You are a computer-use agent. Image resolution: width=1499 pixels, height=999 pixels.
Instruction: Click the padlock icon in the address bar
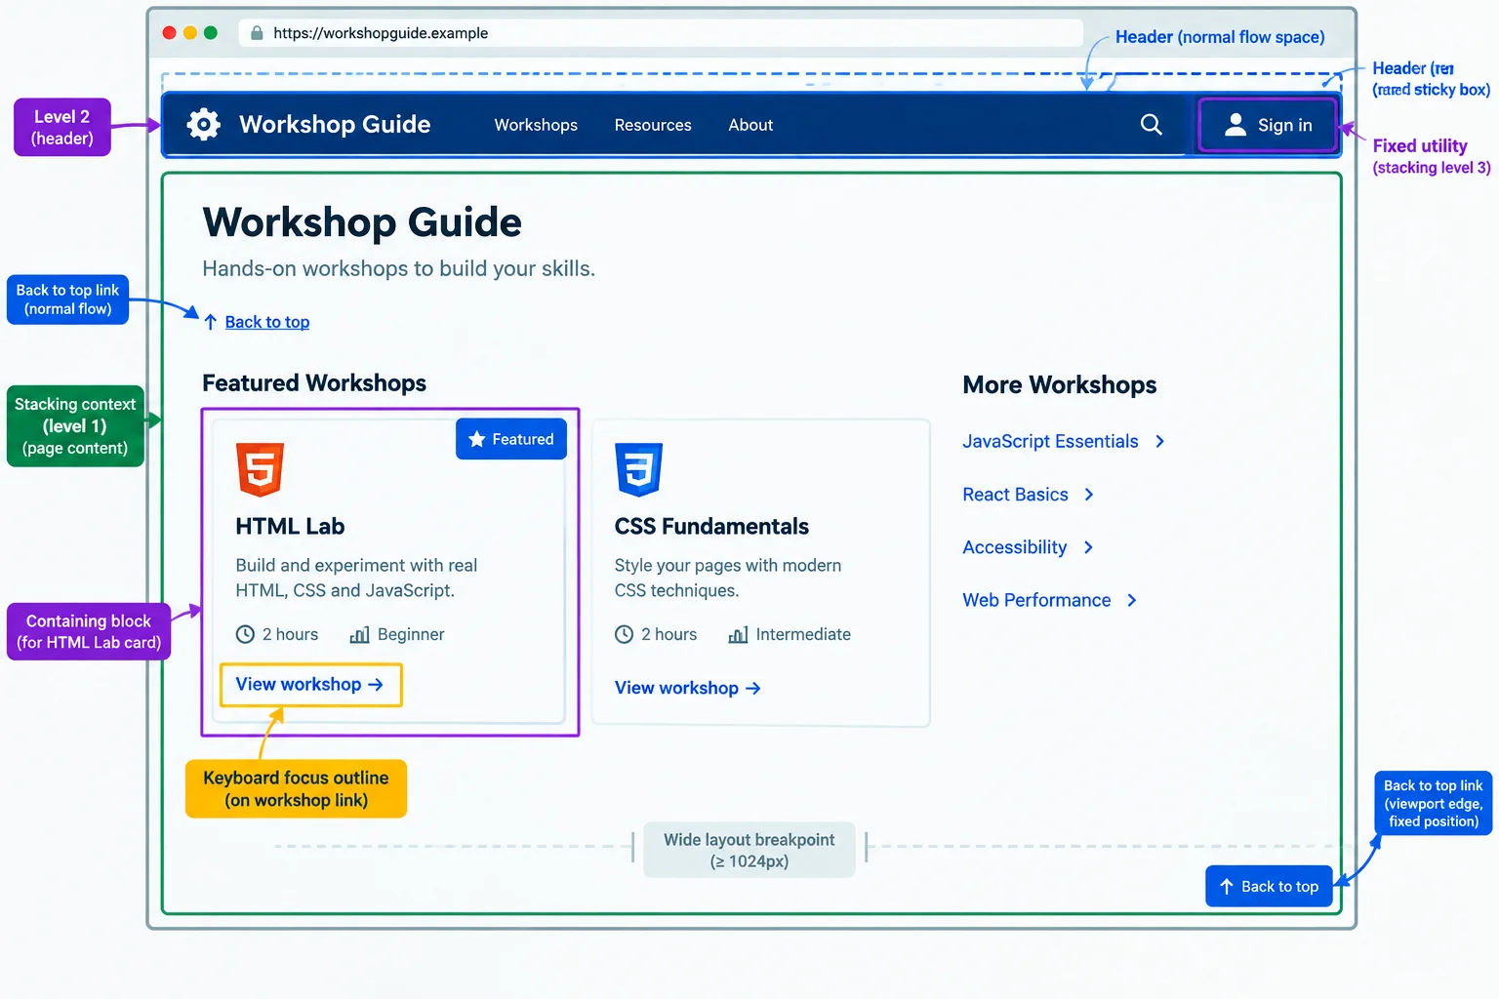[x=257, y=33]
